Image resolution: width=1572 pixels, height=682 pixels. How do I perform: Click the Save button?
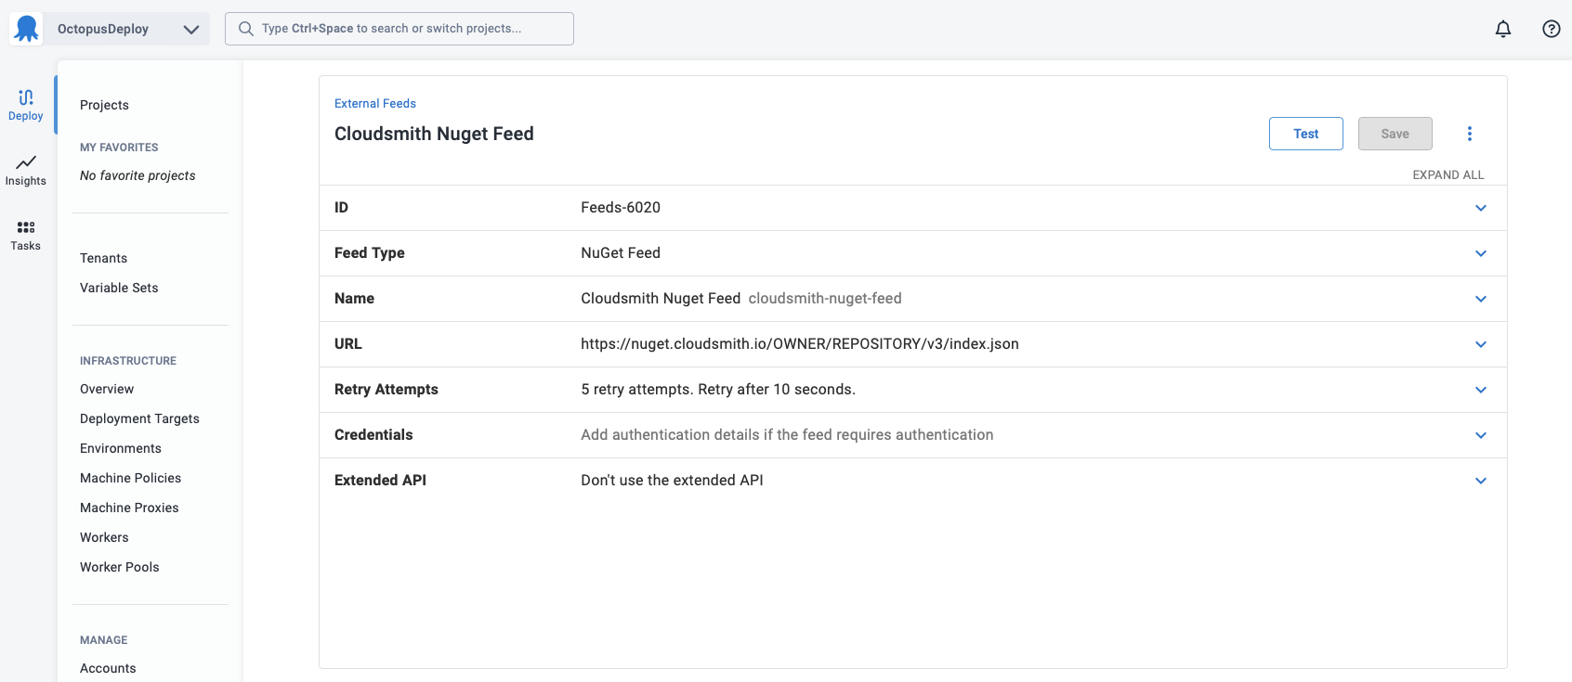click(1395, 134)
